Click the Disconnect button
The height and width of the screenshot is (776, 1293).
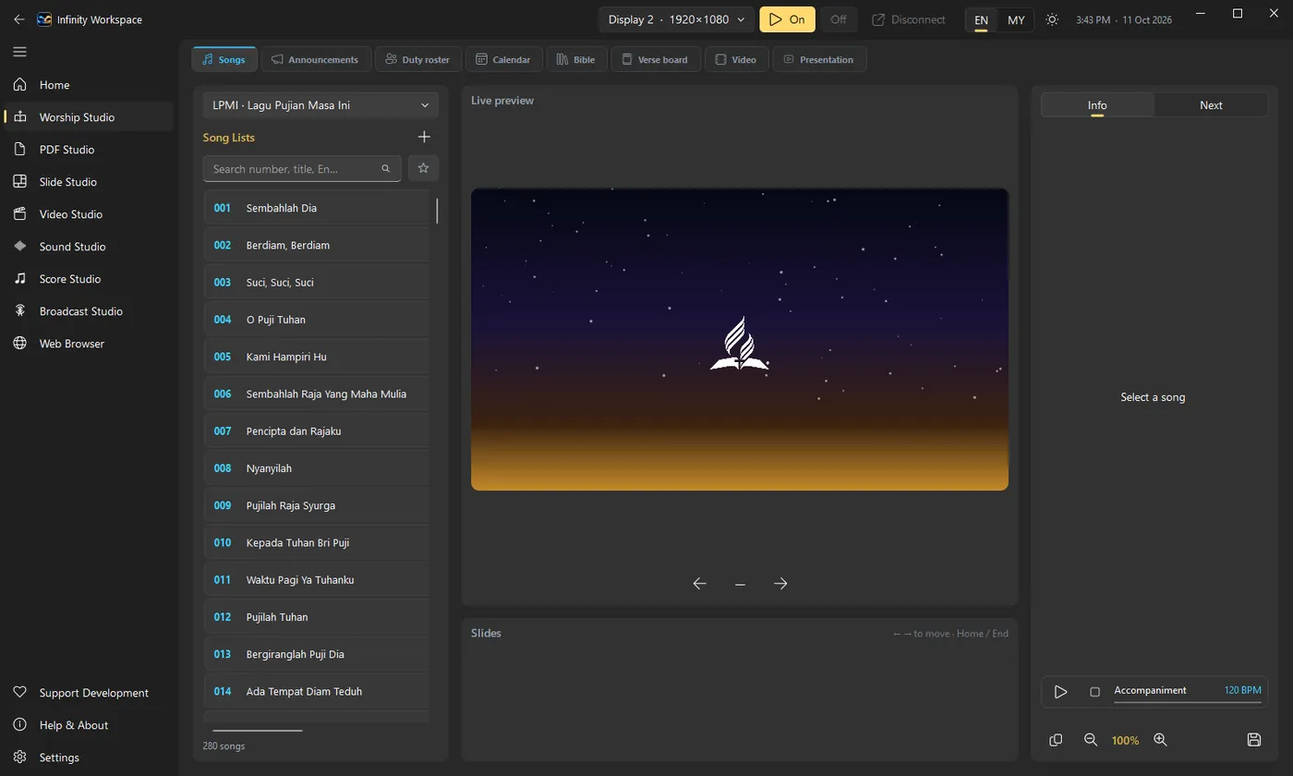(x=909, y=19)
